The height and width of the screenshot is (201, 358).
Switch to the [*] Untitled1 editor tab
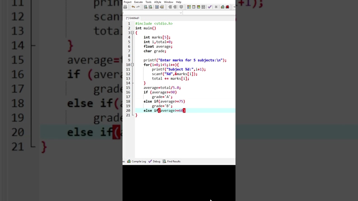pyautogui.click(x=133, y=18)
